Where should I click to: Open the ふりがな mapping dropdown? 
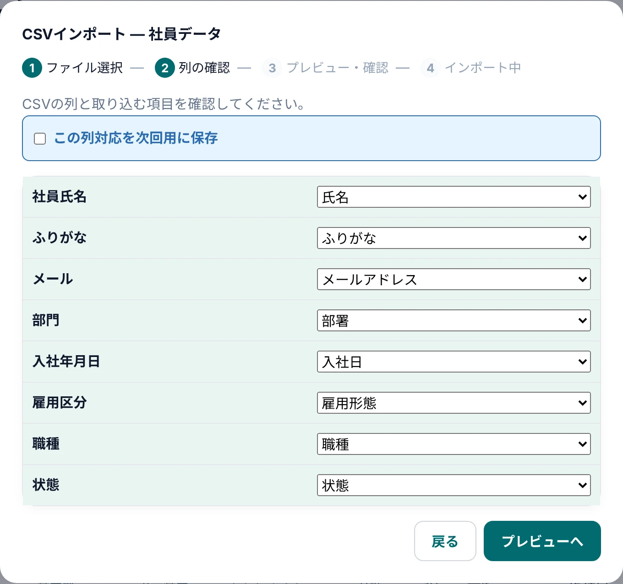[454, 238]
